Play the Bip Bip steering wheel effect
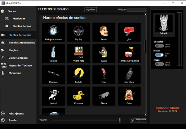 pyautogui.click(x=78, y=32)
